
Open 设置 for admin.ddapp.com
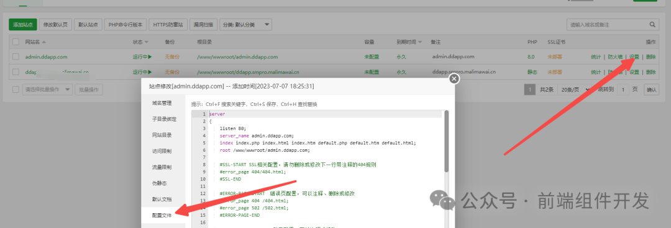click(634, 57)
